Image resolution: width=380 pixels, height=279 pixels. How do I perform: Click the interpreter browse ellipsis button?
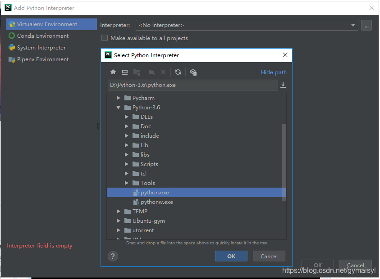(366, 25)
